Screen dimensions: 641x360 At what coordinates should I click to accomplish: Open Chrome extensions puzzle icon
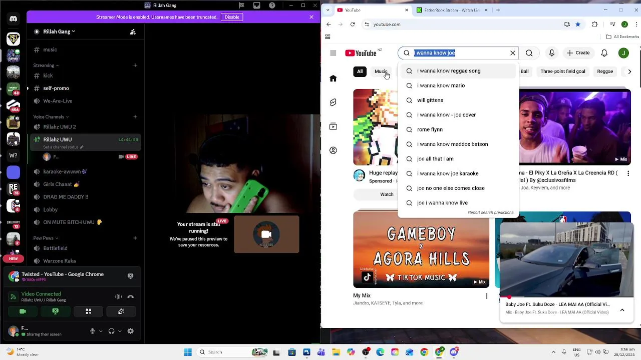coord(595,24)
